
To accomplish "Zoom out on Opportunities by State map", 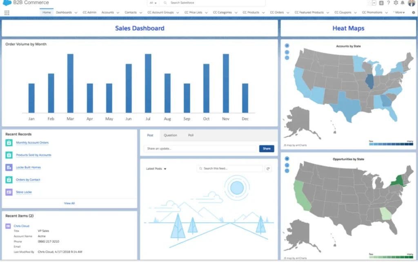I will pyautogui.click(x=287, y=171).
